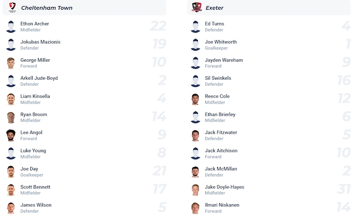The width and height of the screenshot is (353, 216).
Task: Open Jayden Wareham's player profile
Action: coord(224,60)
